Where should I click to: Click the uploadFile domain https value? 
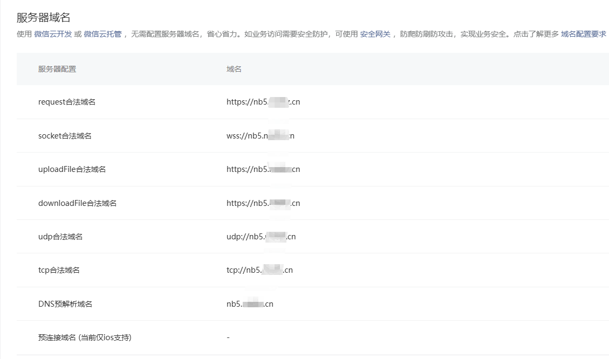263,169
